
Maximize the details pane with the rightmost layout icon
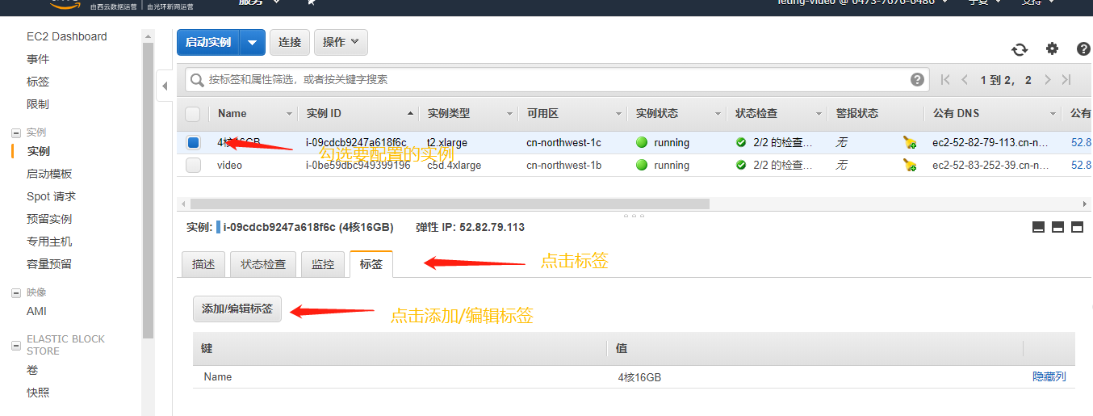pyautogui.click(x=1077, y=228)
